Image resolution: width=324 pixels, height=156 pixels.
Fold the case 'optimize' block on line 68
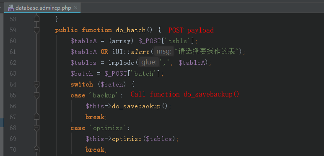pyautogui.click(x=36, y=128)
